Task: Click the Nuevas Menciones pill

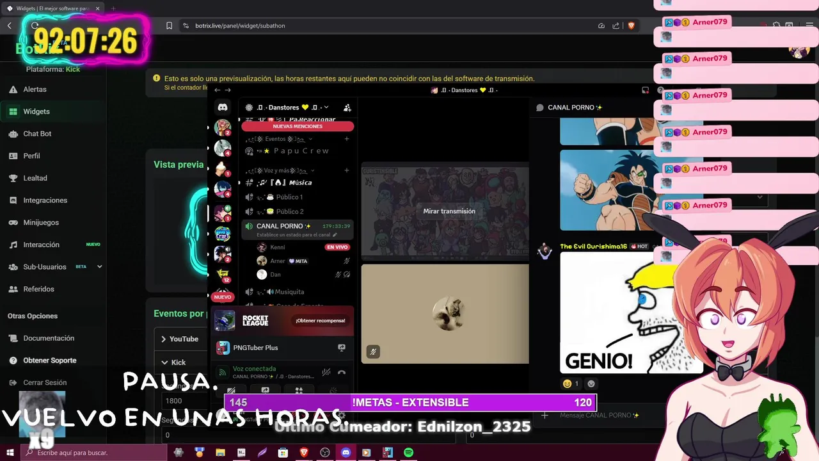Action: click(x=298, y=126)
